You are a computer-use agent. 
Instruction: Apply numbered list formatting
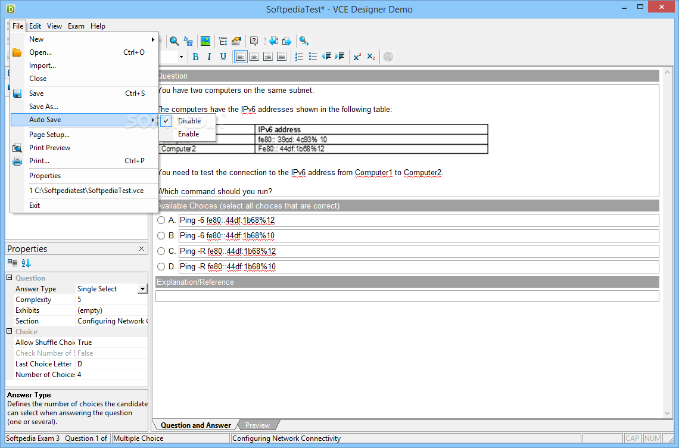299,57
